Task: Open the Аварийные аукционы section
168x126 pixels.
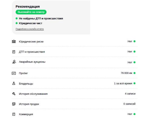Action: [75, 62]
